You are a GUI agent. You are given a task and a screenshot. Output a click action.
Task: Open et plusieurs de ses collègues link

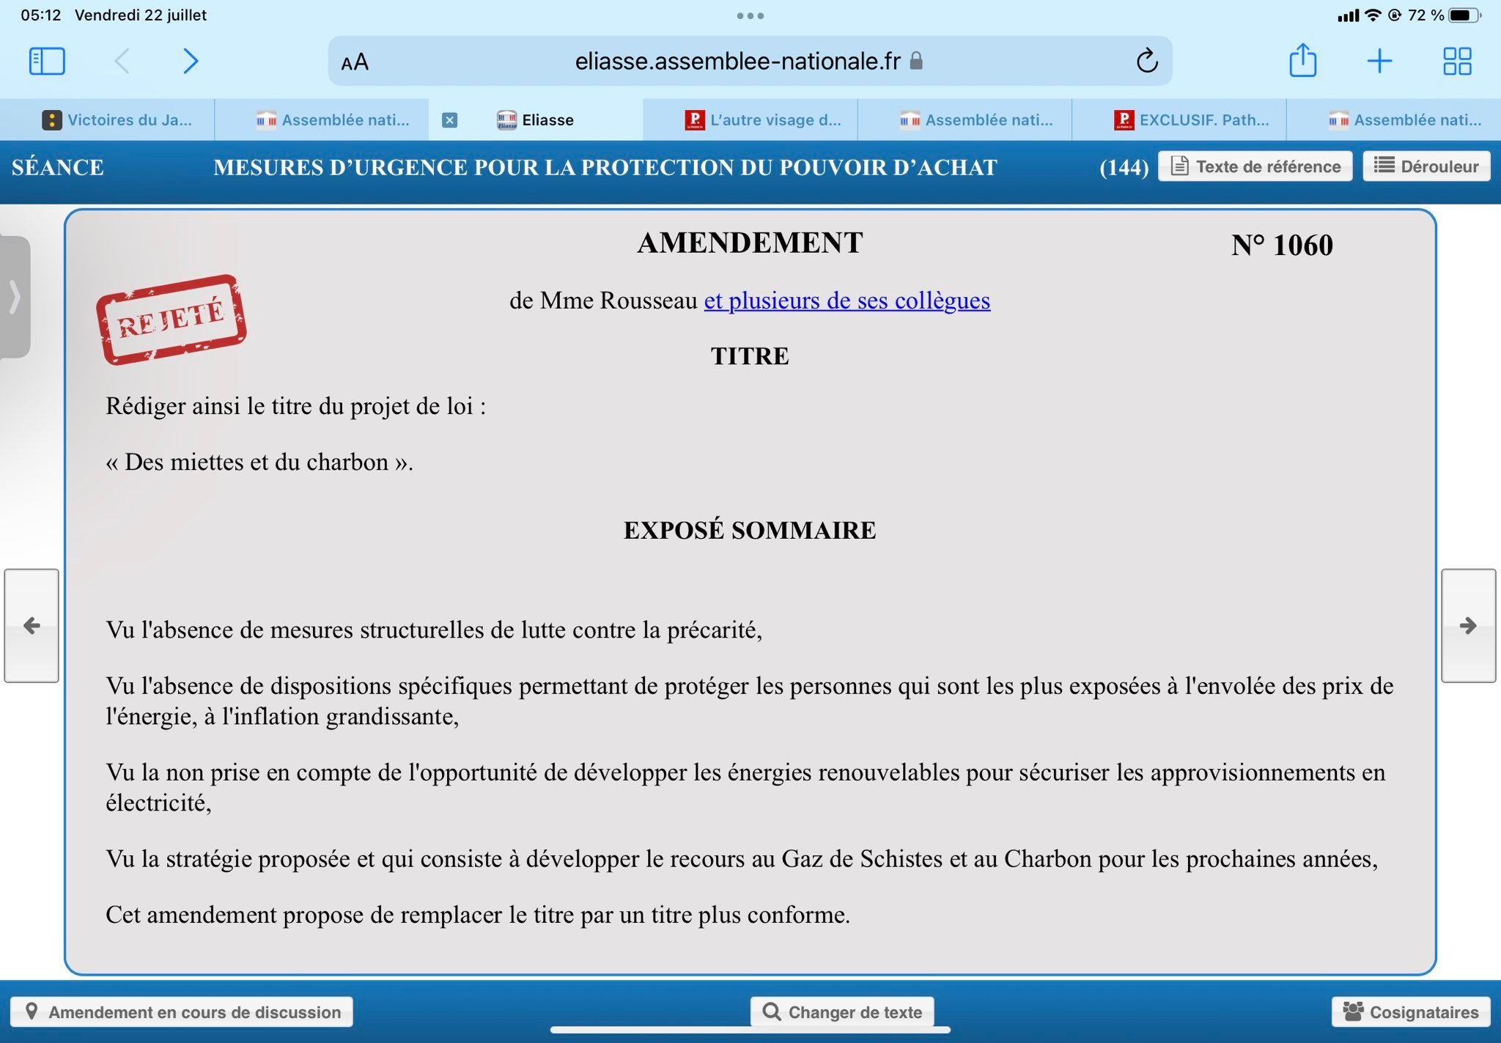pyautogui.click(x=847, y=301)
